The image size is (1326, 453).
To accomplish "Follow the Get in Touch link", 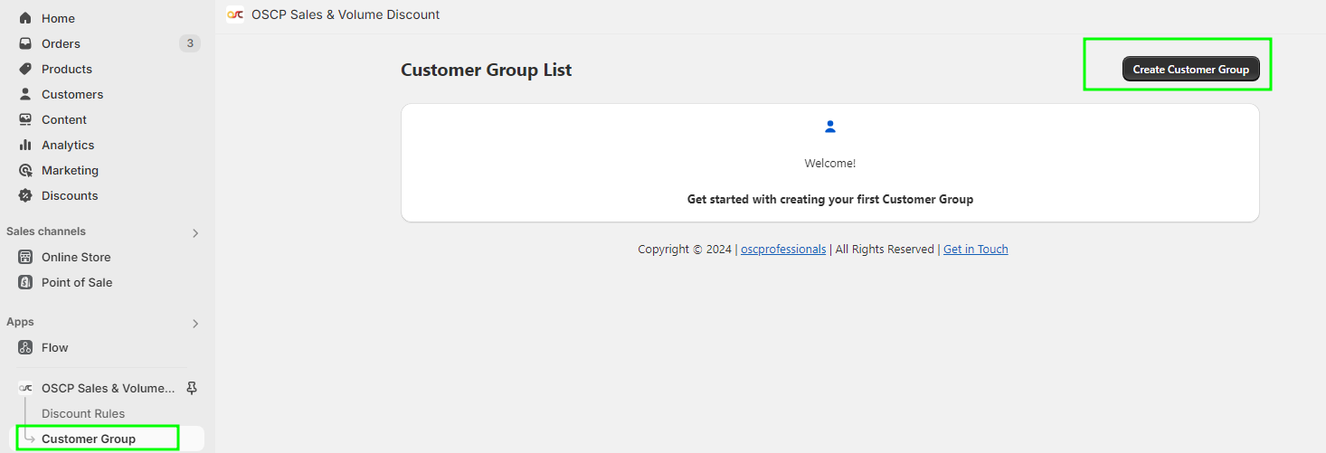I will point(975,250).
